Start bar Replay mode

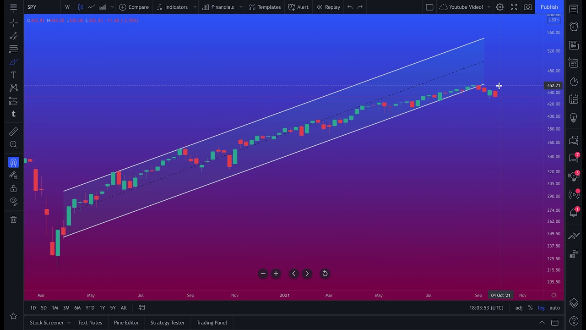click(328, 7)
